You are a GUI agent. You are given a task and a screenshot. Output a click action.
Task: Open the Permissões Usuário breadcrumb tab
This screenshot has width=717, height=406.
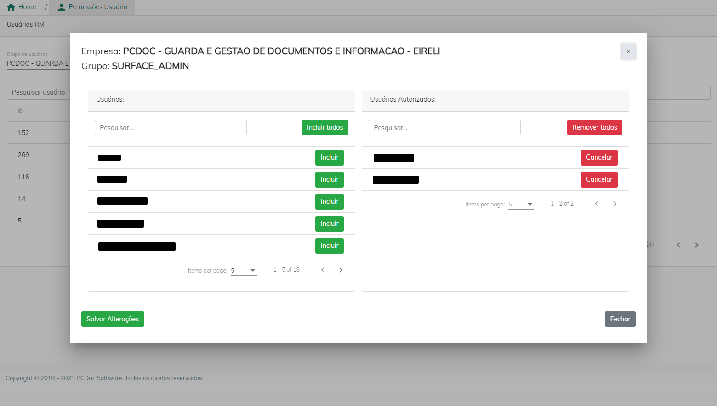[92, 7]
